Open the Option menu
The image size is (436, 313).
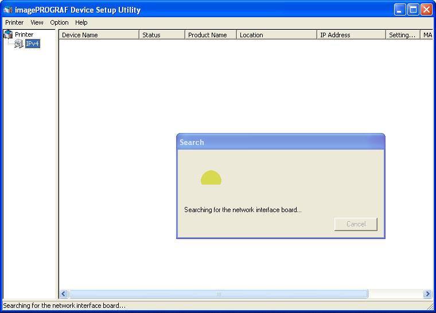[59, 22]
